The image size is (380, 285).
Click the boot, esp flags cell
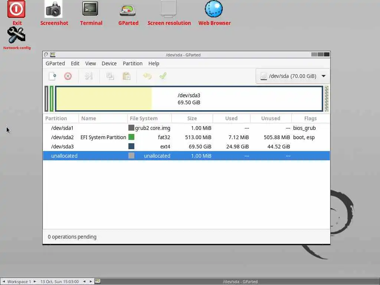(x=304, y=137)
